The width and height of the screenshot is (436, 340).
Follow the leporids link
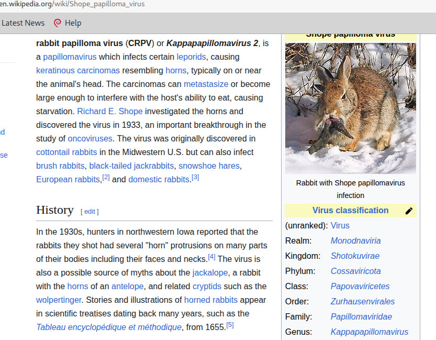(192, 57)
